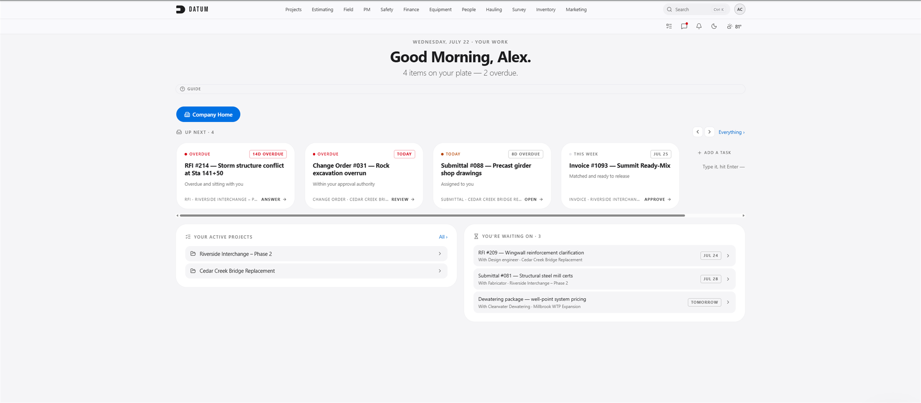The image size is (921, 403).
Task: Expand Cedar Creek Bridge Replacement chevron
Action: pyautogui.click(x=440, y=271)
